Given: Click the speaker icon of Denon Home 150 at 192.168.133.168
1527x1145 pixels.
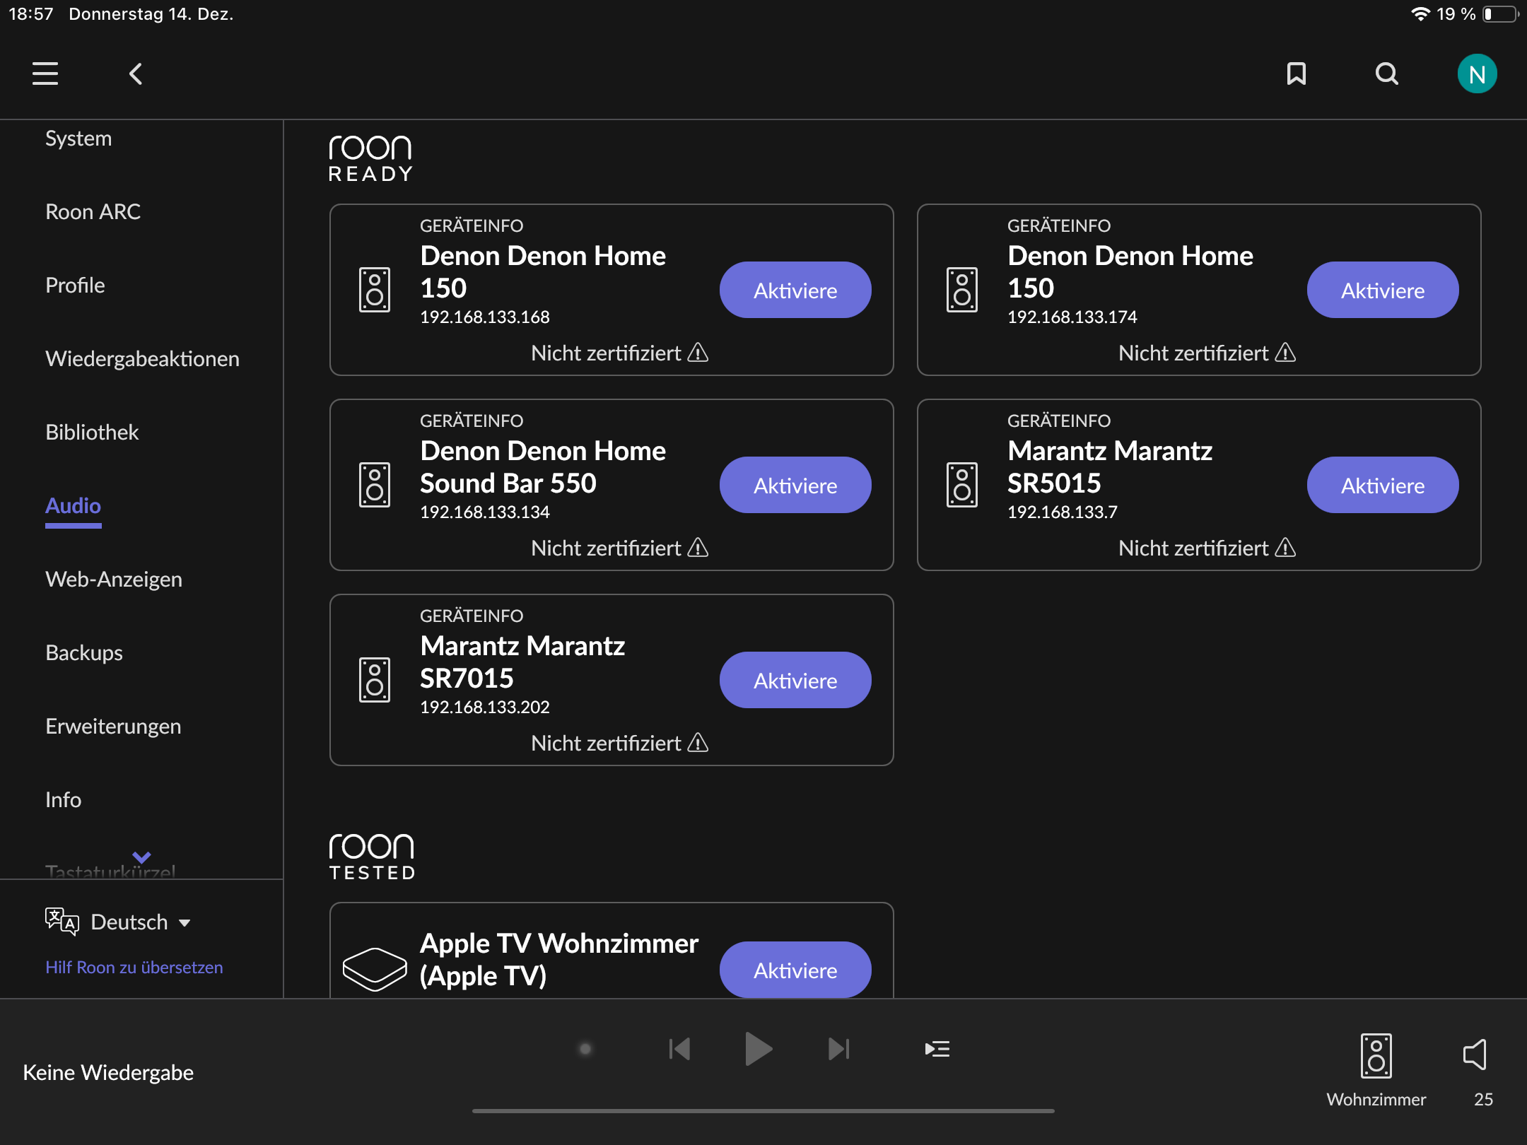Looking at the screenshot, I should (375, 290).
